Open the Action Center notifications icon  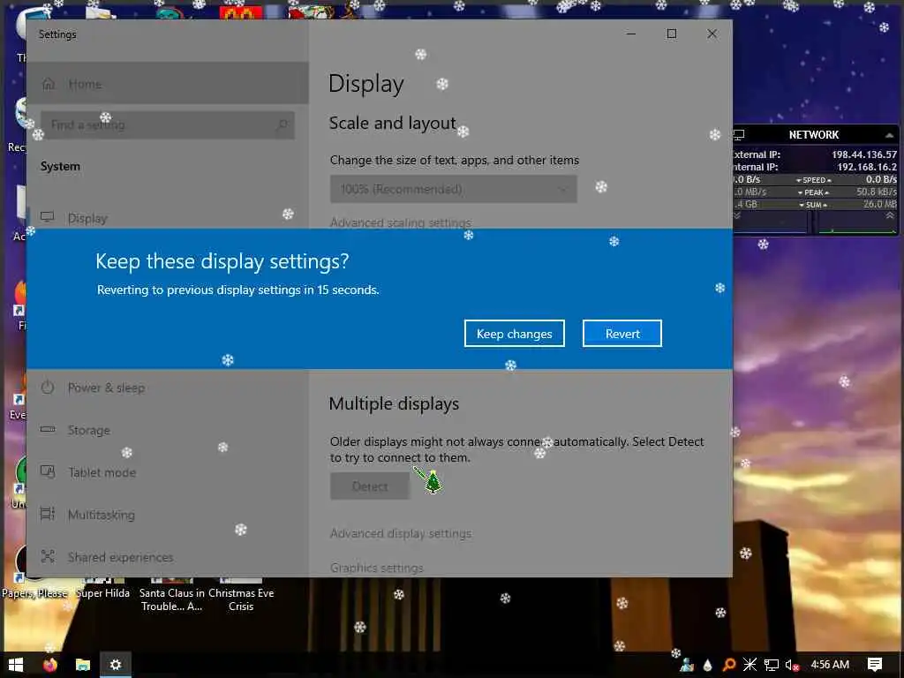click(x=875, y=665)
